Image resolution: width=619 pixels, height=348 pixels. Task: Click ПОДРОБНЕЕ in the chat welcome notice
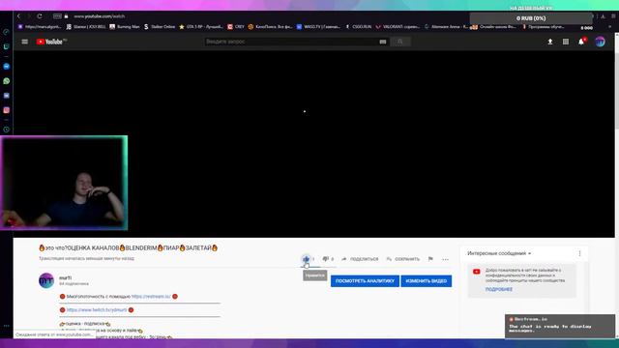499,289
